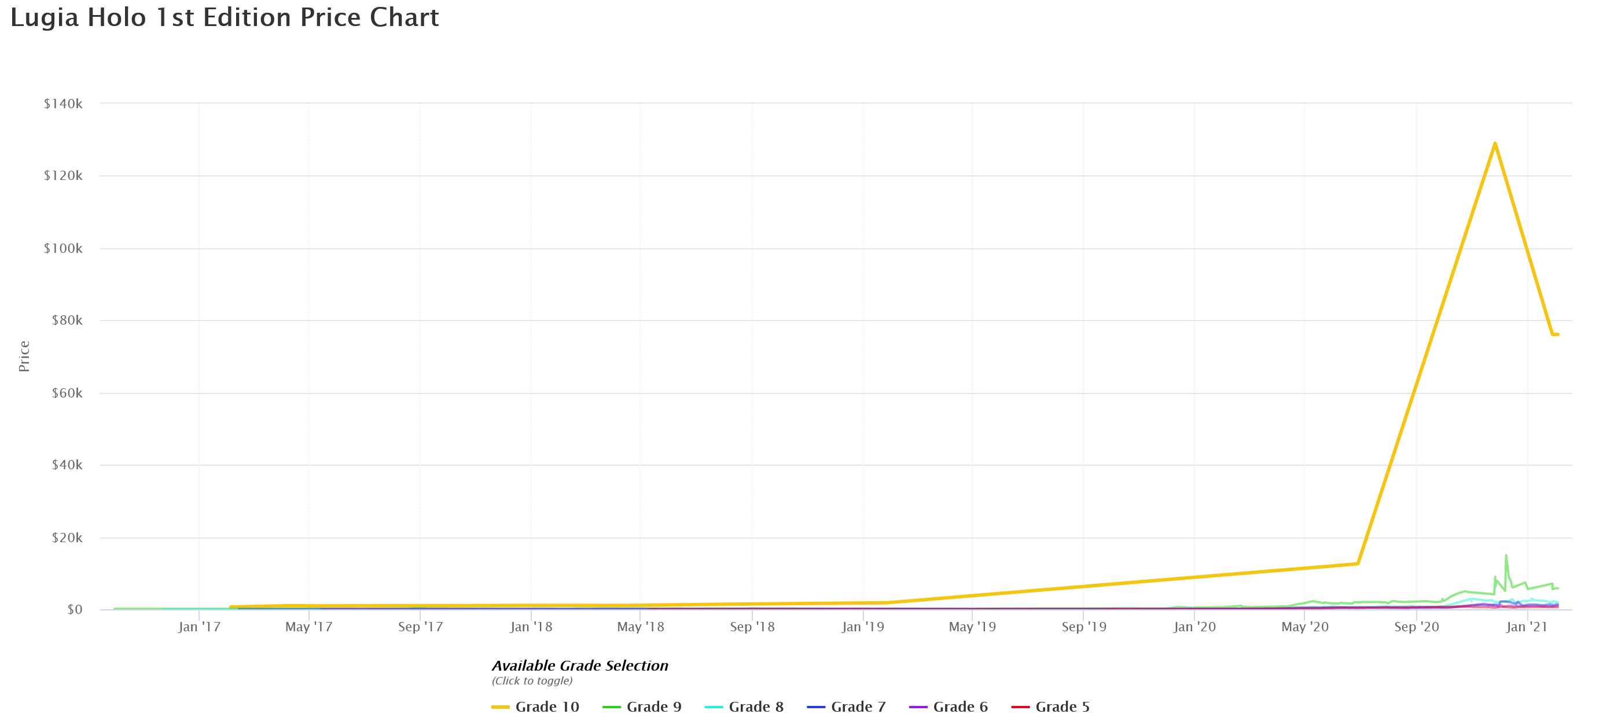Click the green Grade 9 legend swatch

click(x=612, y=708)
